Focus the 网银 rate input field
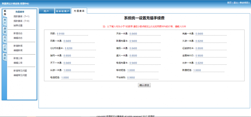The width and height of the screenshot is (251, 117). click(72, 34)
